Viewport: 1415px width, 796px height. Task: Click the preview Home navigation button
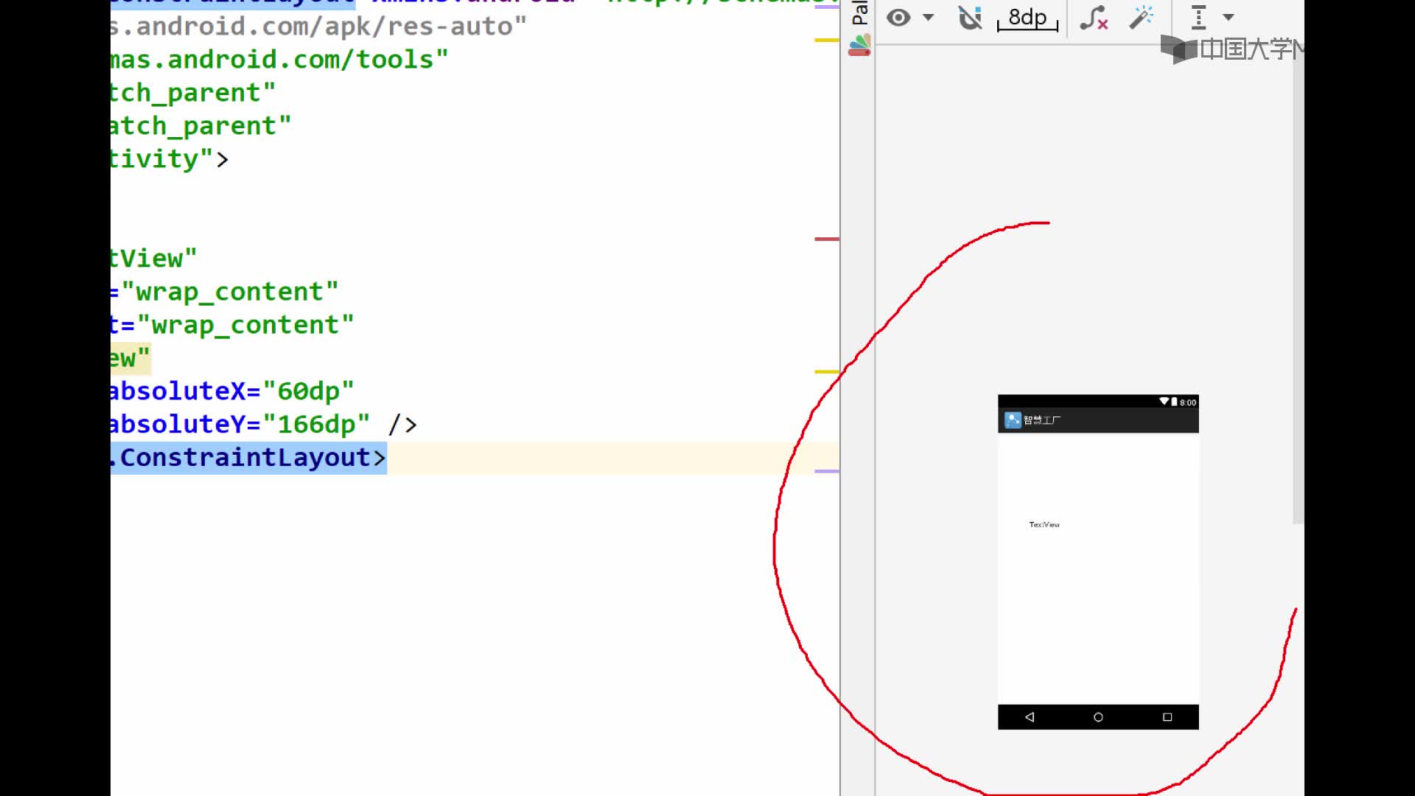point(1098,717)
